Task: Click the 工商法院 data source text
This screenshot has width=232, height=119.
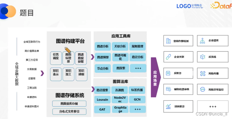Action: tap(32, 88)
